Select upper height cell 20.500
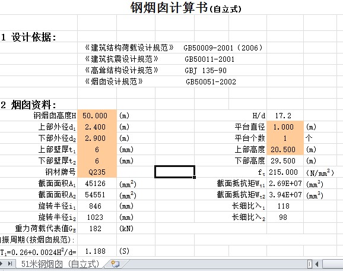Screen dimensions: 343x271 (x=285, y=150)
